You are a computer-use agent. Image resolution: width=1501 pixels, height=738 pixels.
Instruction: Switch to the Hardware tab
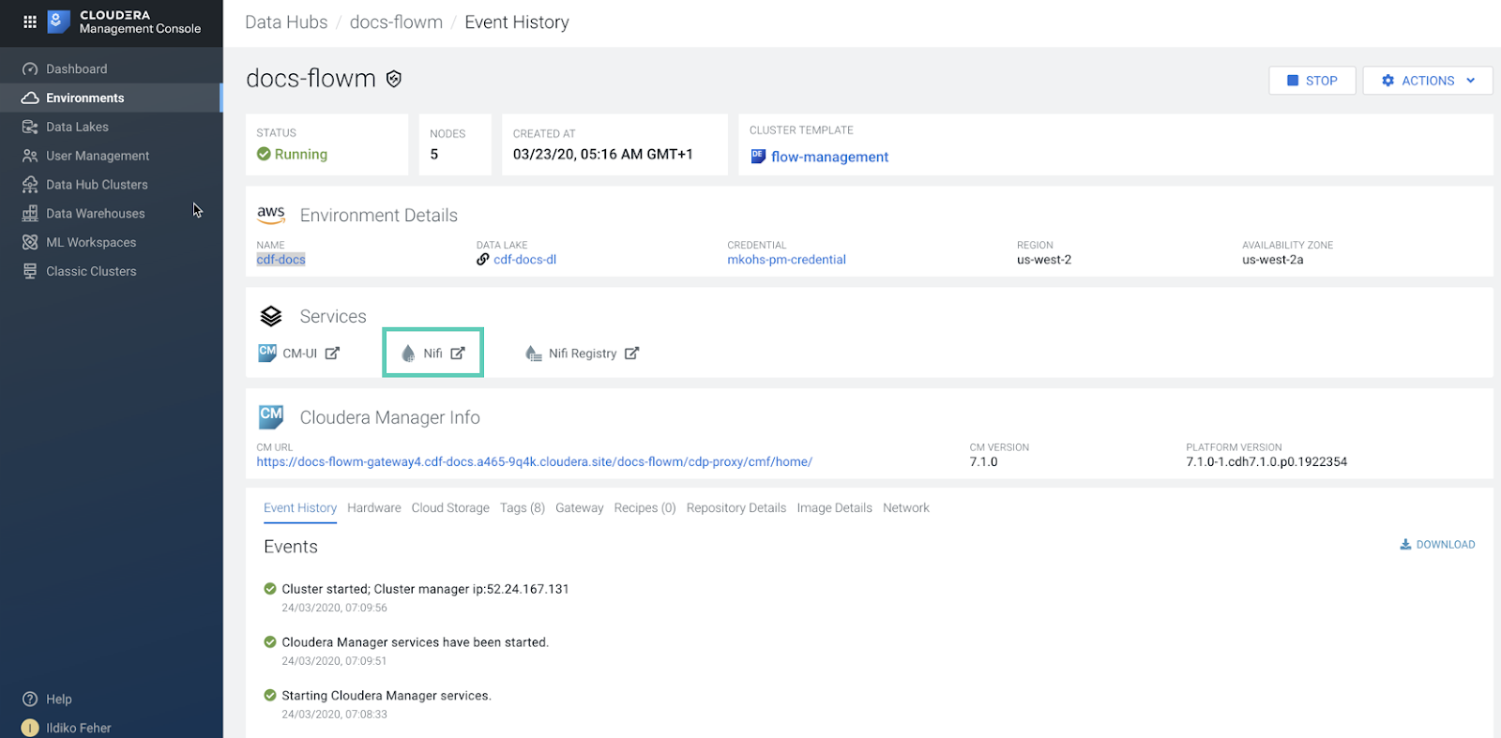[373, 508]
